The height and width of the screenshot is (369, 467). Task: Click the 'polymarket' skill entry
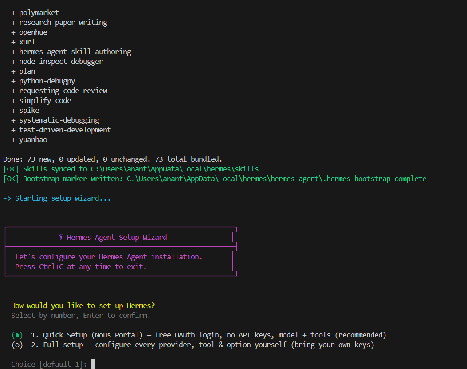coord(39,12)
